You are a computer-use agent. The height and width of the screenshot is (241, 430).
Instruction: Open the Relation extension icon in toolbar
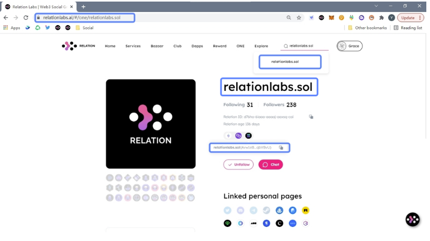click(x=322, y=18)
